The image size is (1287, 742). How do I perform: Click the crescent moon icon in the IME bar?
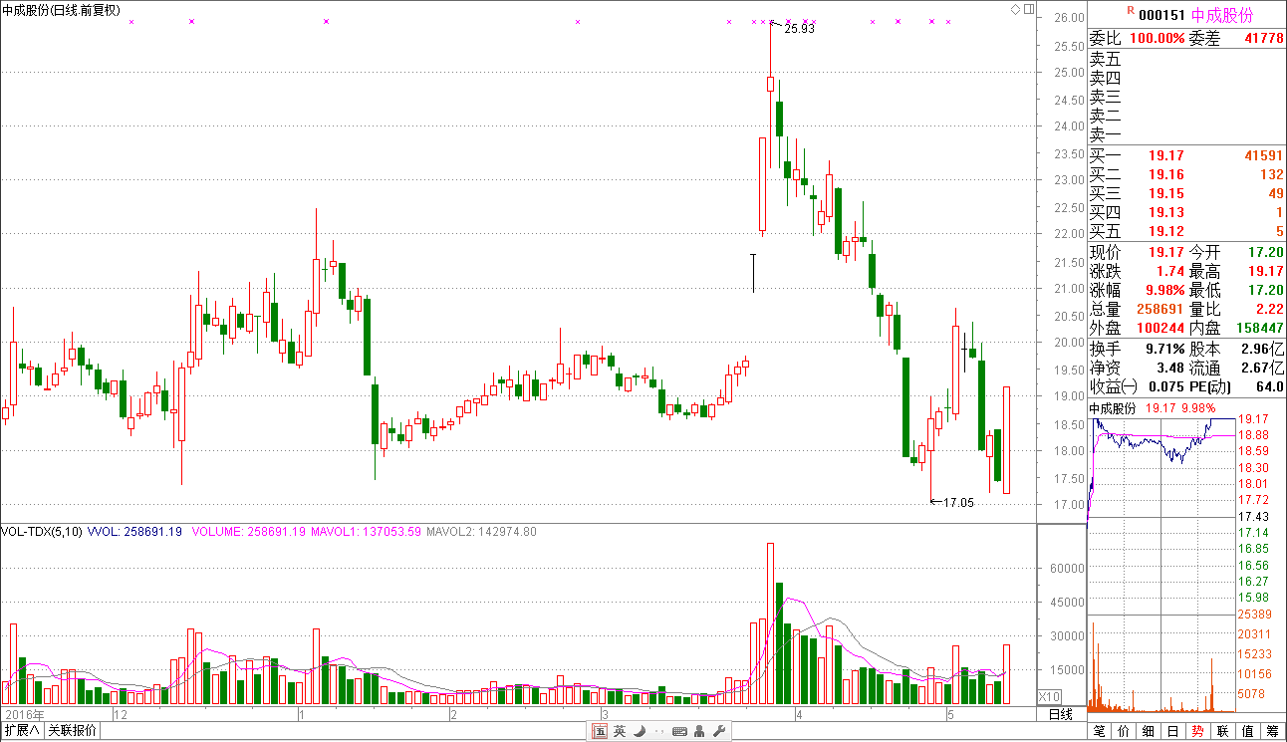coord(640,731)
